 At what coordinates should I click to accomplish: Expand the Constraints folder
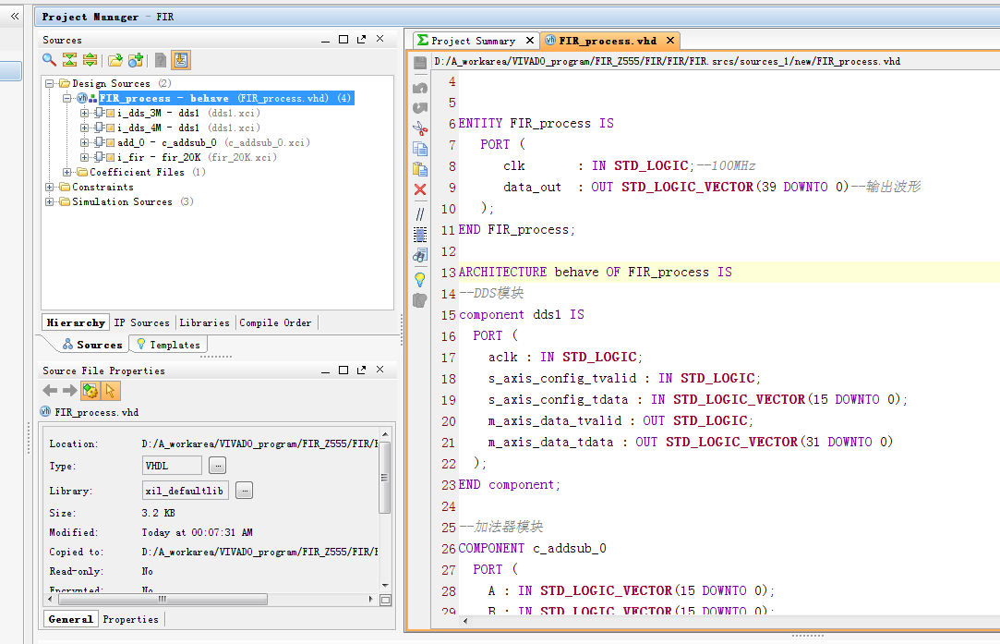pos(51,187)
